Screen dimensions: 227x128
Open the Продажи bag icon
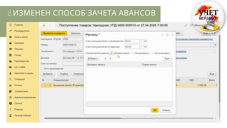point(10,43)
